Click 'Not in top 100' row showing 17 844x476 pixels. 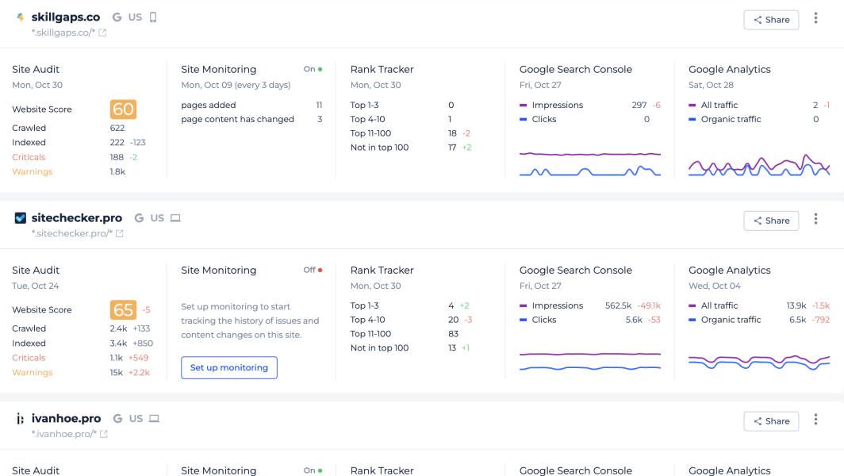pyautogui.click(x=411, y=148)
